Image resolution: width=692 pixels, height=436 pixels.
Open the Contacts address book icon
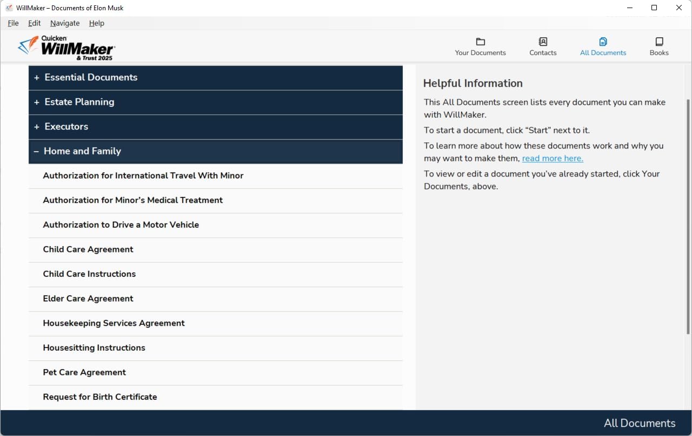(x=543, y=42)
